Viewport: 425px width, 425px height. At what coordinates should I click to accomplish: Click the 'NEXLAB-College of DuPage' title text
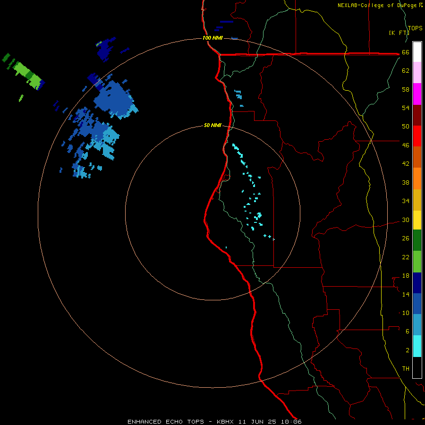378,5
